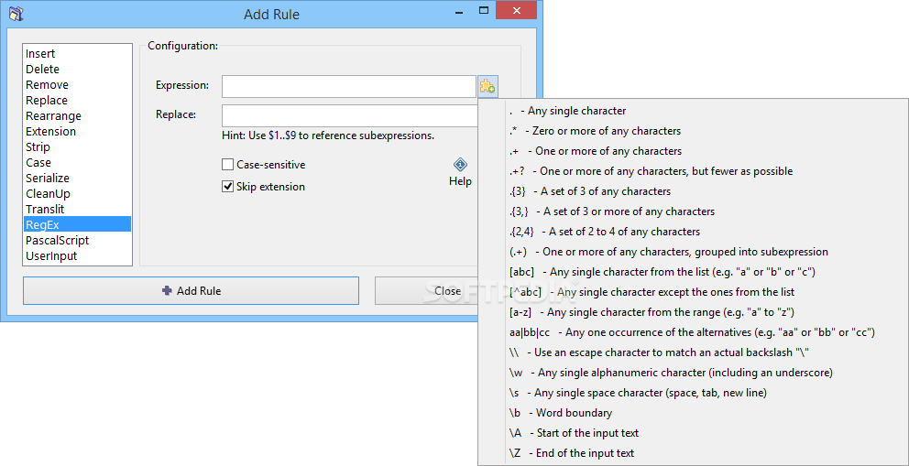Choose '[^abc]' except the list entry
909x466 pixels.
click(x=694, y=292)
